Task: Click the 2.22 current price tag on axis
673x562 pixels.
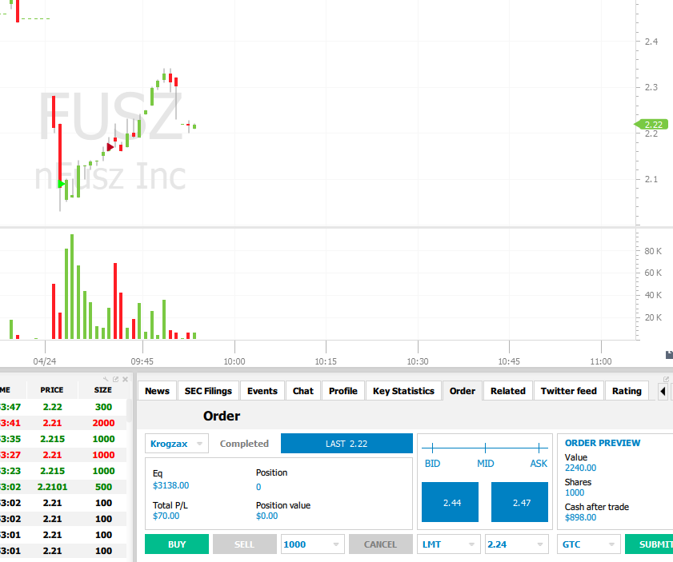Action: (x=651, y=125)
